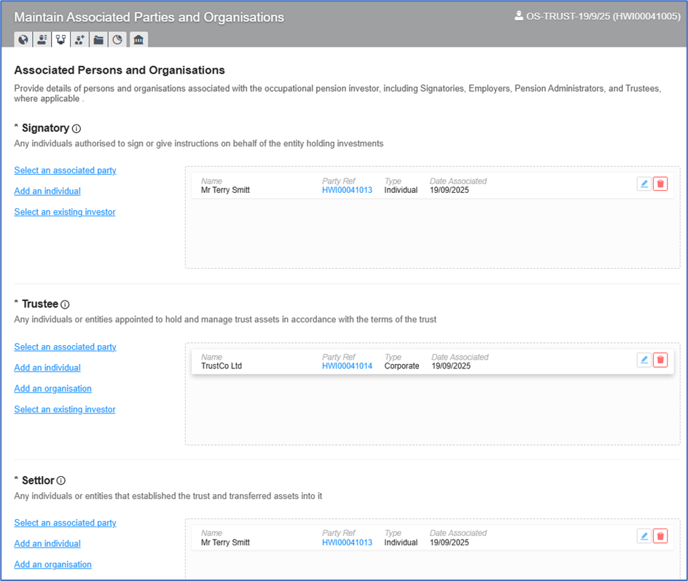Click Select an associated party under Signatory
Viewport: 688px width, 581px height.
[x=65, y=170]
